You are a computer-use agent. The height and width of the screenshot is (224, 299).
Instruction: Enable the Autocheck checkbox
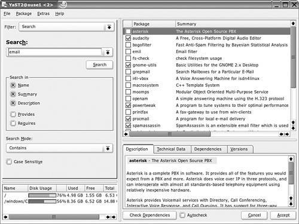(x=182, y=215)
